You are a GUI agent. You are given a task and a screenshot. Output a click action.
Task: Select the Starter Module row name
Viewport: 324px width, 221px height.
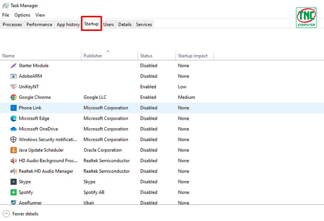click(34, 66)
